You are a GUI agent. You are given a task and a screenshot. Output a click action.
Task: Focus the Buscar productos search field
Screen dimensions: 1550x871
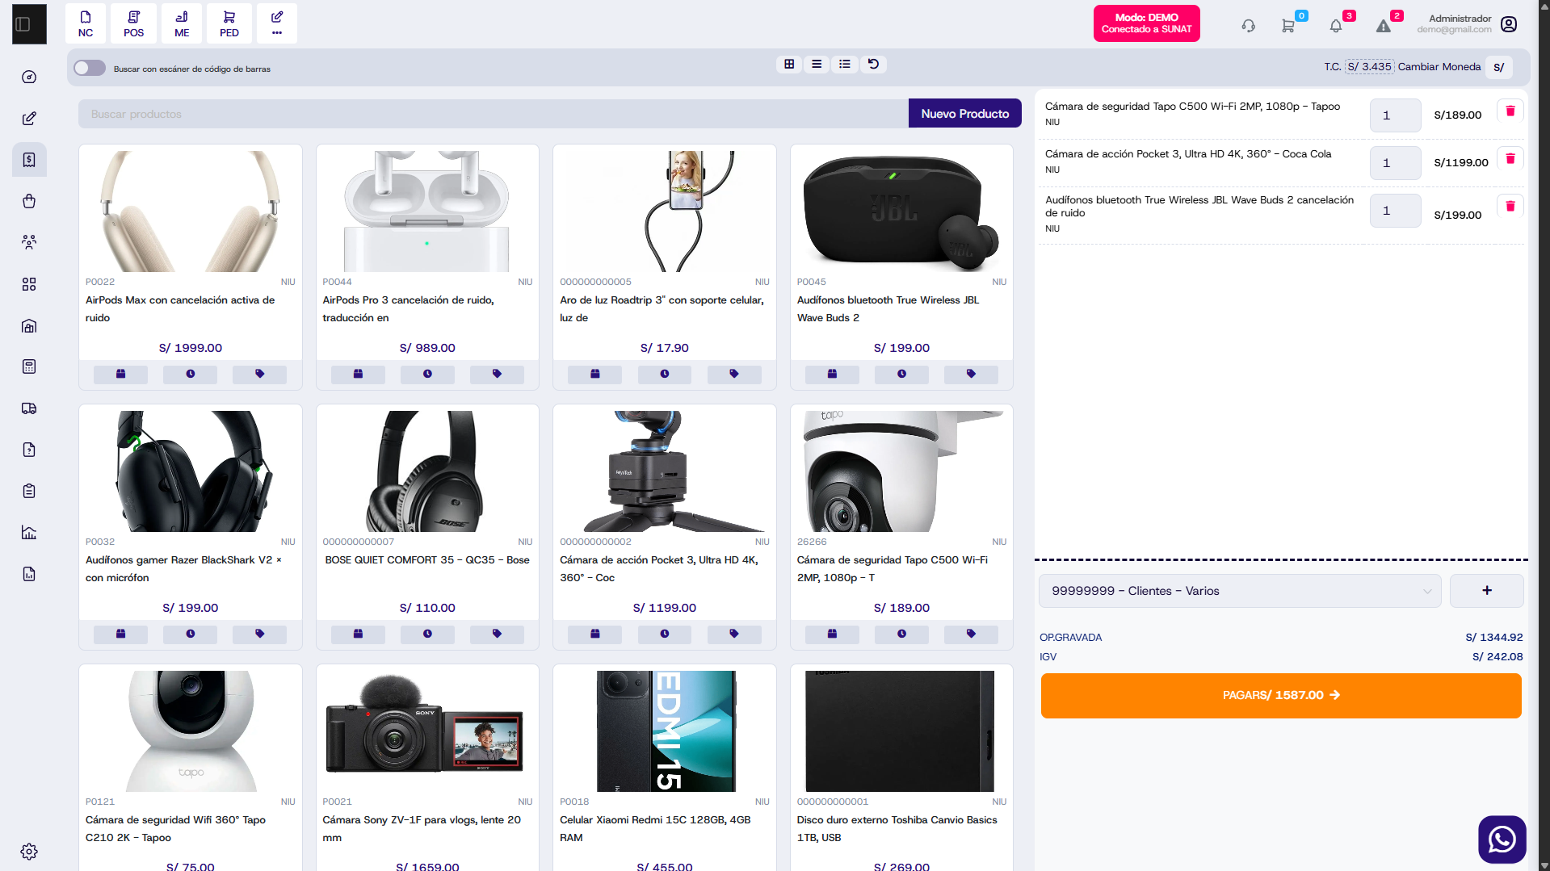pos(494,114)
